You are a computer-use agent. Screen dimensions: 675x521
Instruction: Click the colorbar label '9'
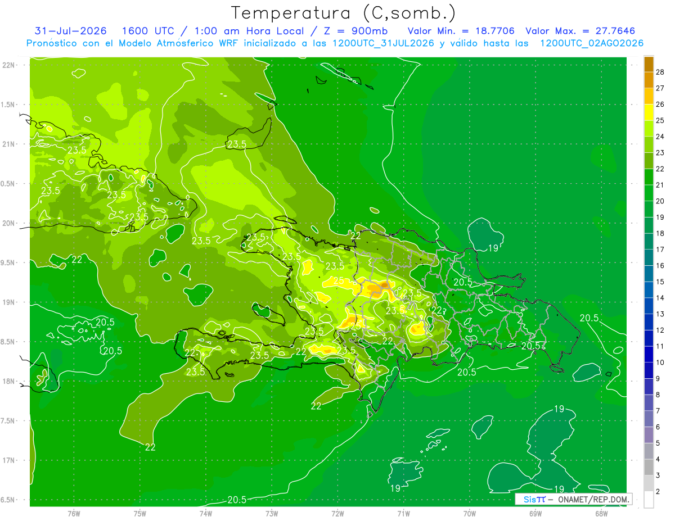tap(658, 379)
